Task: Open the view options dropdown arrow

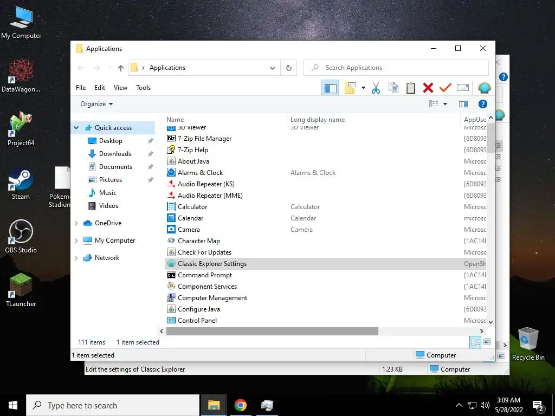Action: point(445,104)
